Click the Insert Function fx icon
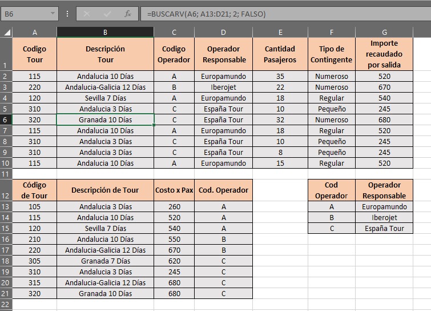Image resolution: width=431 pixels, height=311 pixels. (x=128, y=14)
